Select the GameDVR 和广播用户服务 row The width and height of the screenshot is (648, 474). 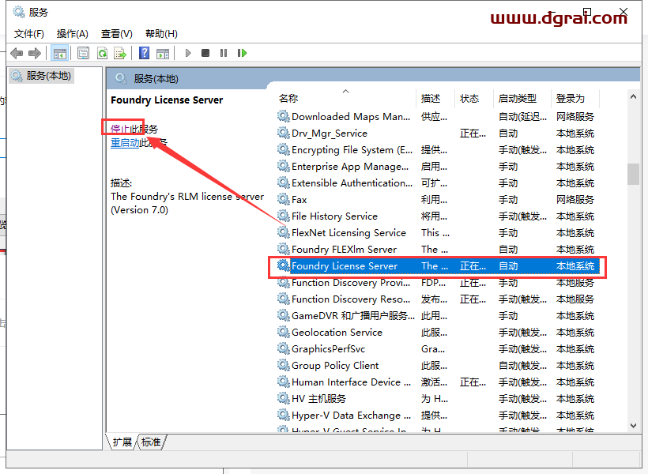438,316
